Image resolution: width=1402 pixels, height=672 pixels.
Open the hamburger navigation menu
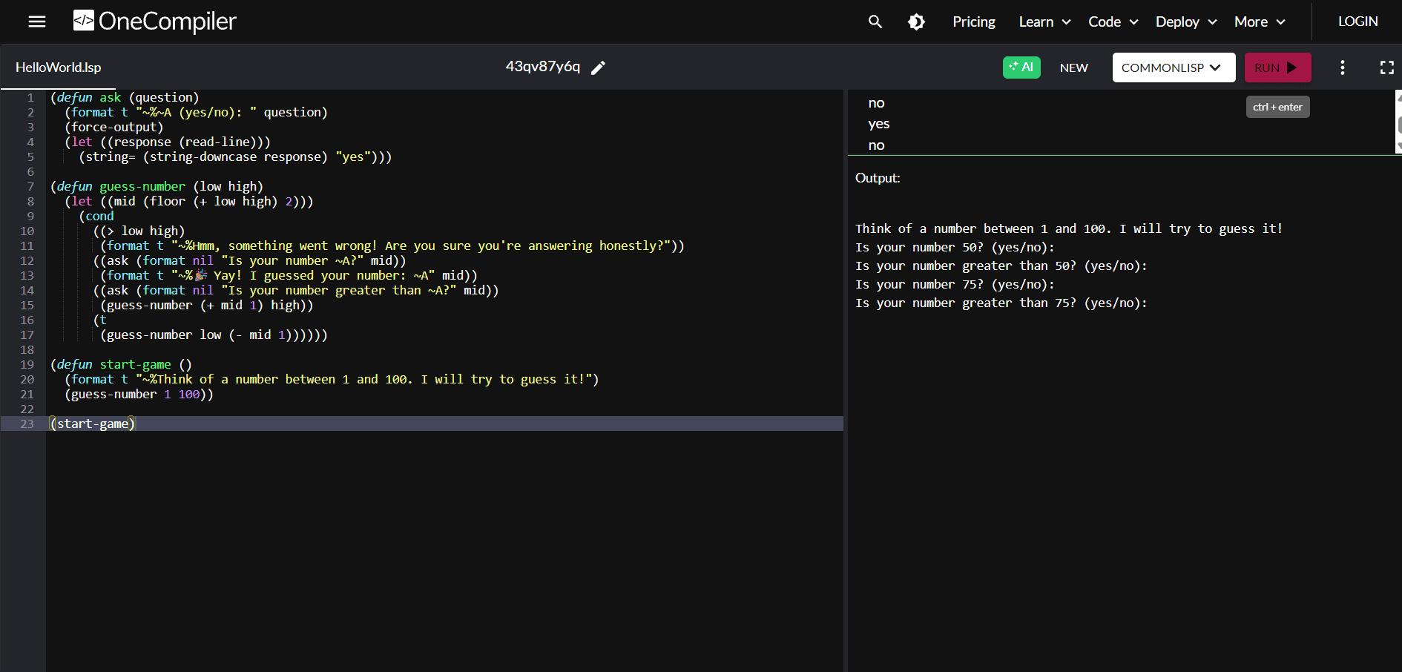tap(36, 22)
